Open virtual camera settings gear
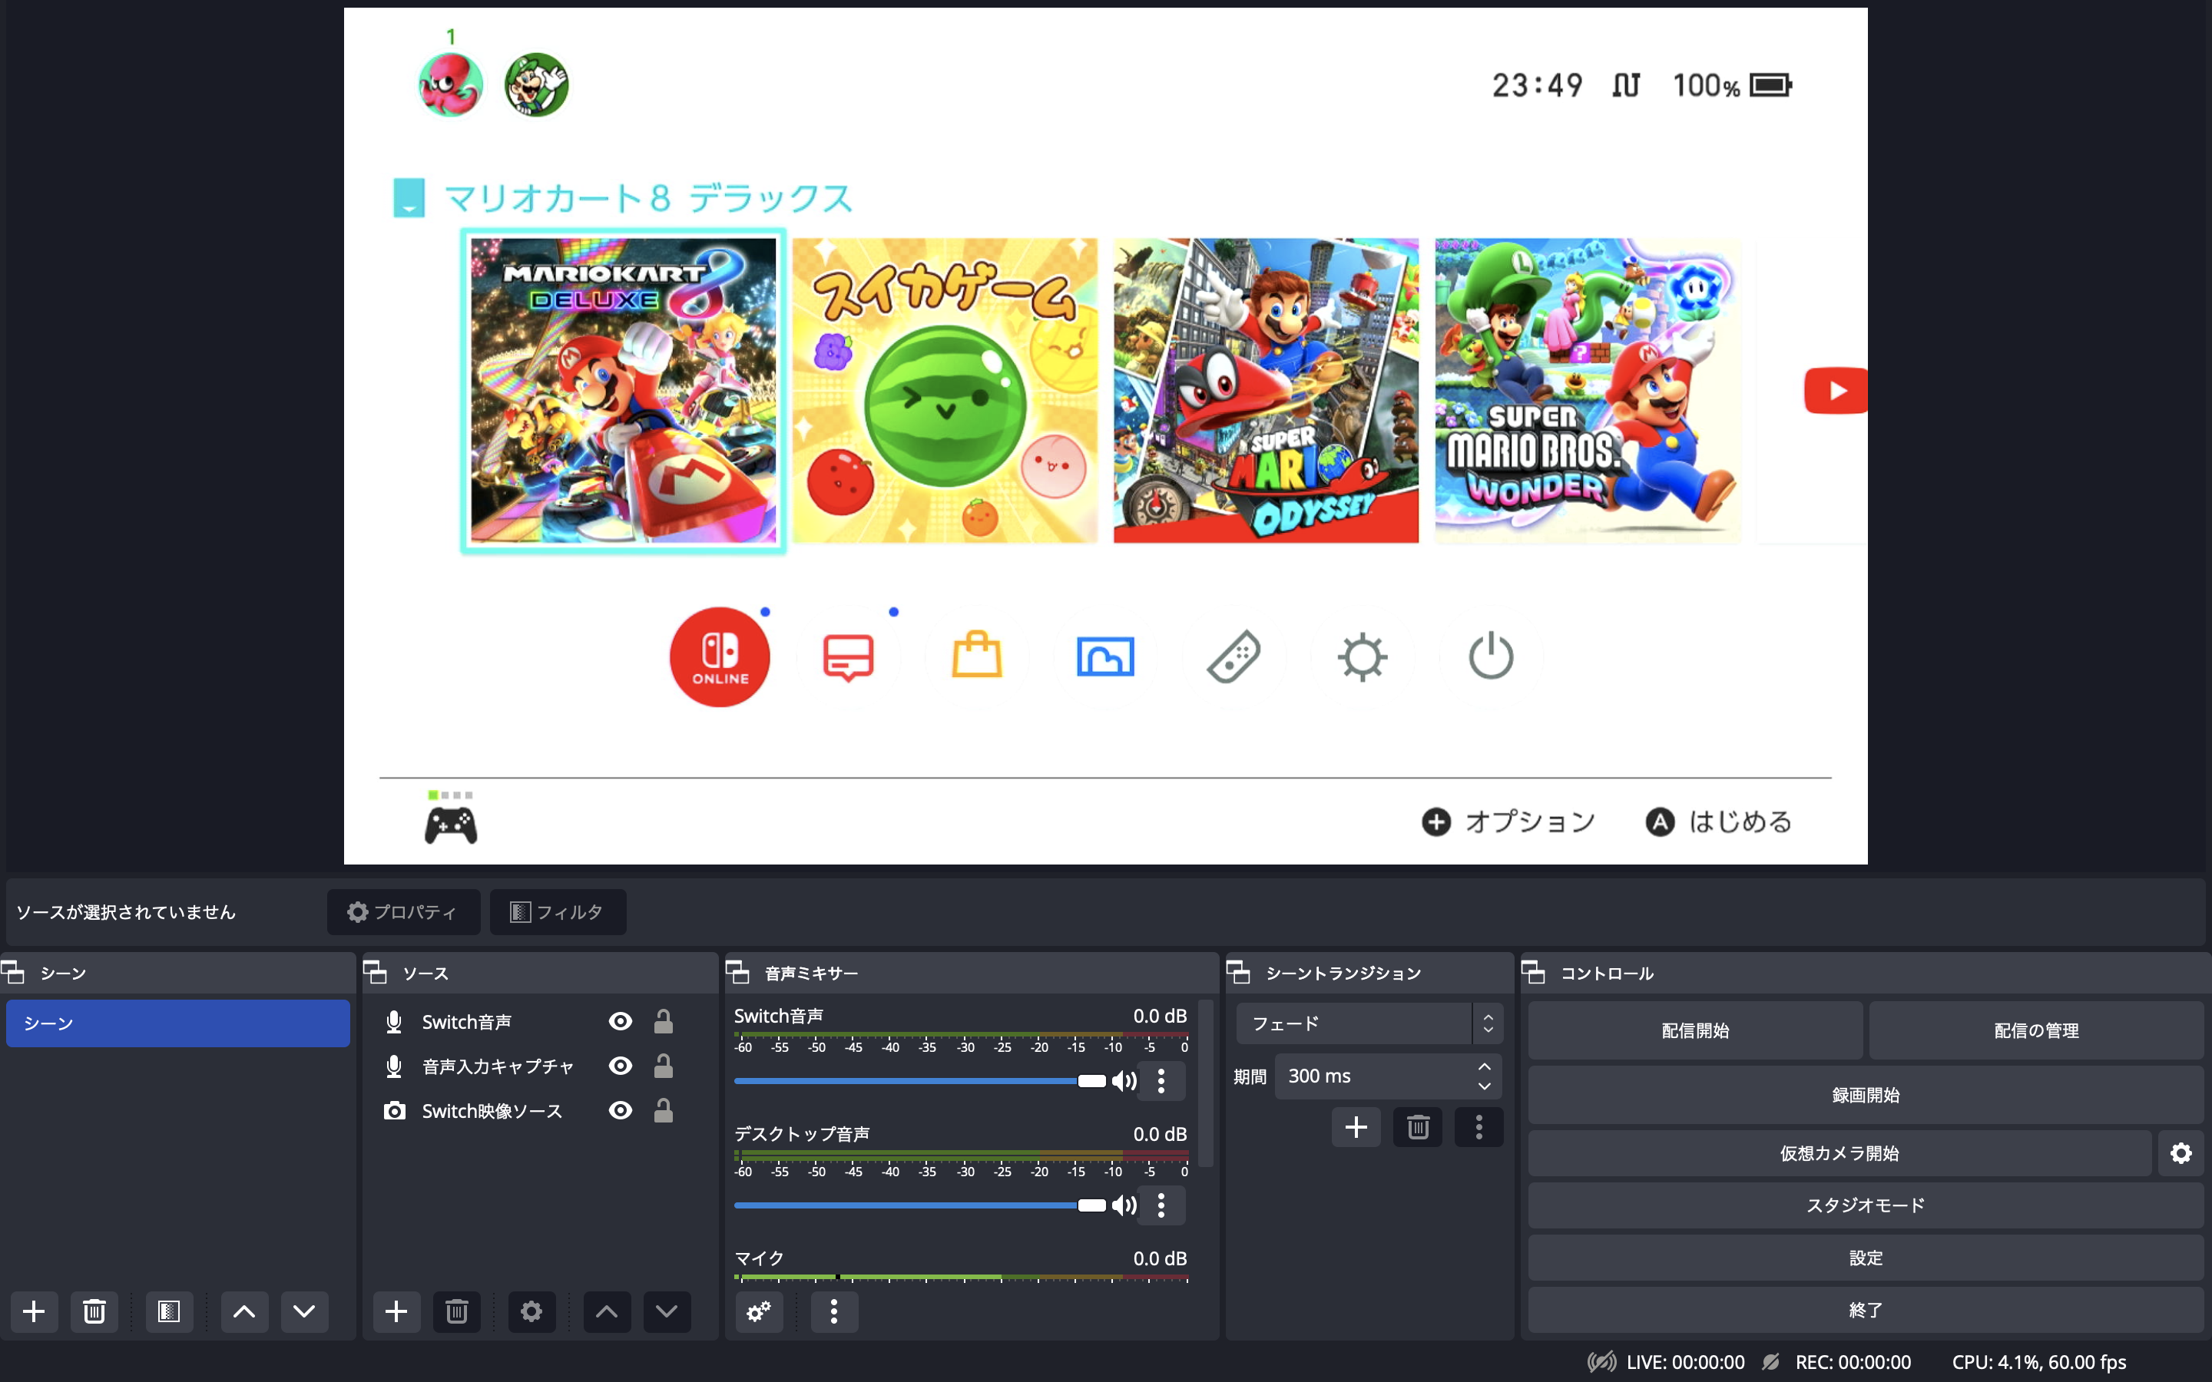Viewport: 2212px width, 1382px height. click(2181, 1153)
